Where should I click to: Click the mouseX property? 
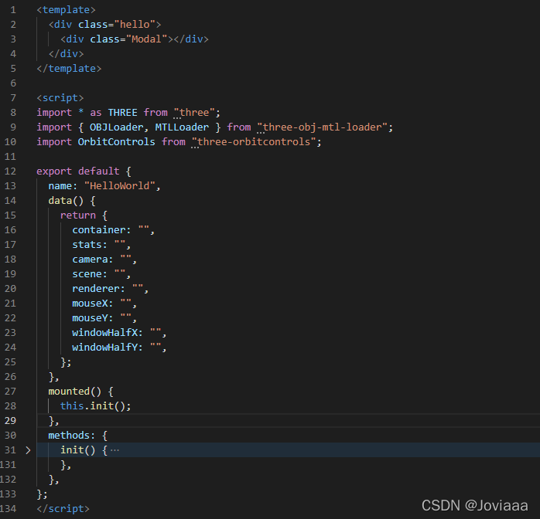pos(90,304)
